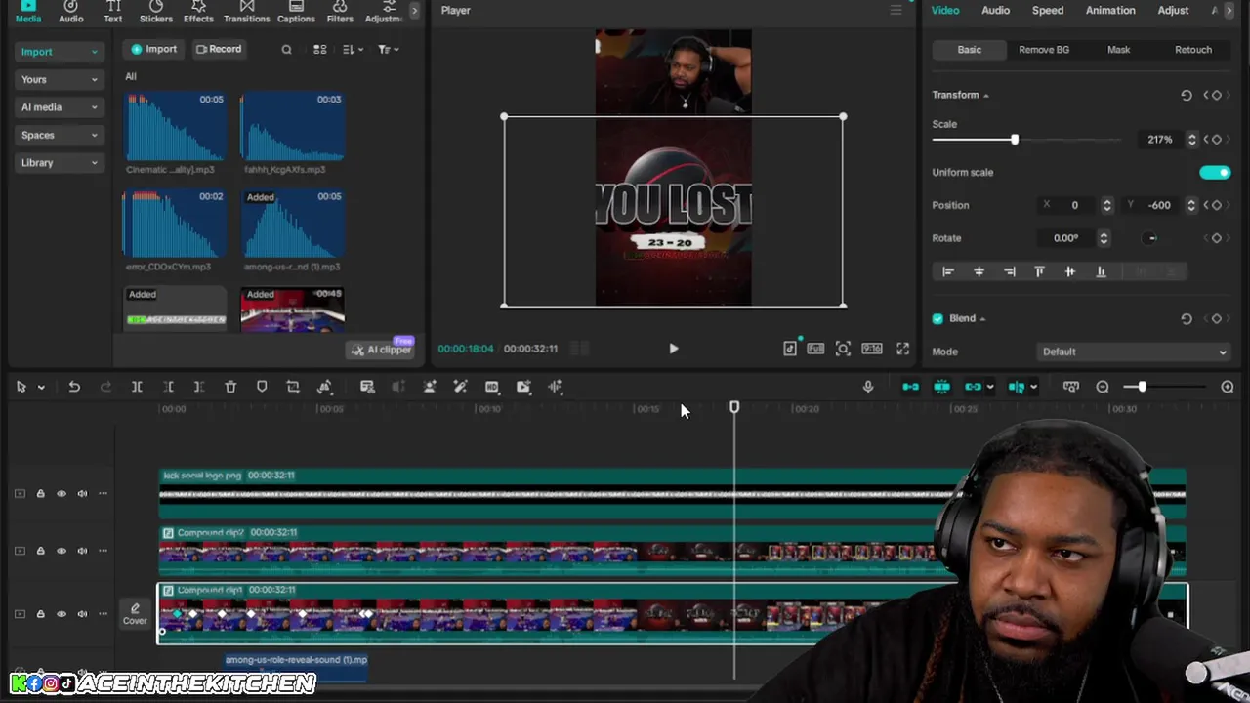This screenshot has width=1250, height=703.
Task: Uncheck the Blend checkbox
Action: [938, 318]
